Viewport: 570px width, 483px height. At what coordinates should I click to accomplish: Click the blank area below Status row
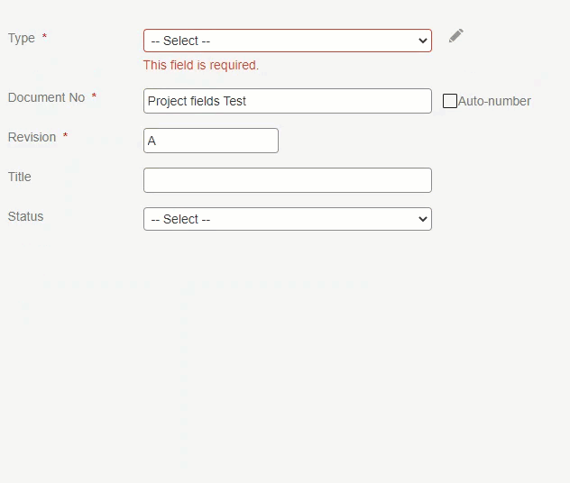coord(285,356)
